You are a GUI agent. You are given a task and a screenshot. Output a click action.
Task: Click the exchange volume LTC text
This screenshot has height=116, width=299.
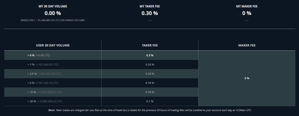(x=53, y=20)
